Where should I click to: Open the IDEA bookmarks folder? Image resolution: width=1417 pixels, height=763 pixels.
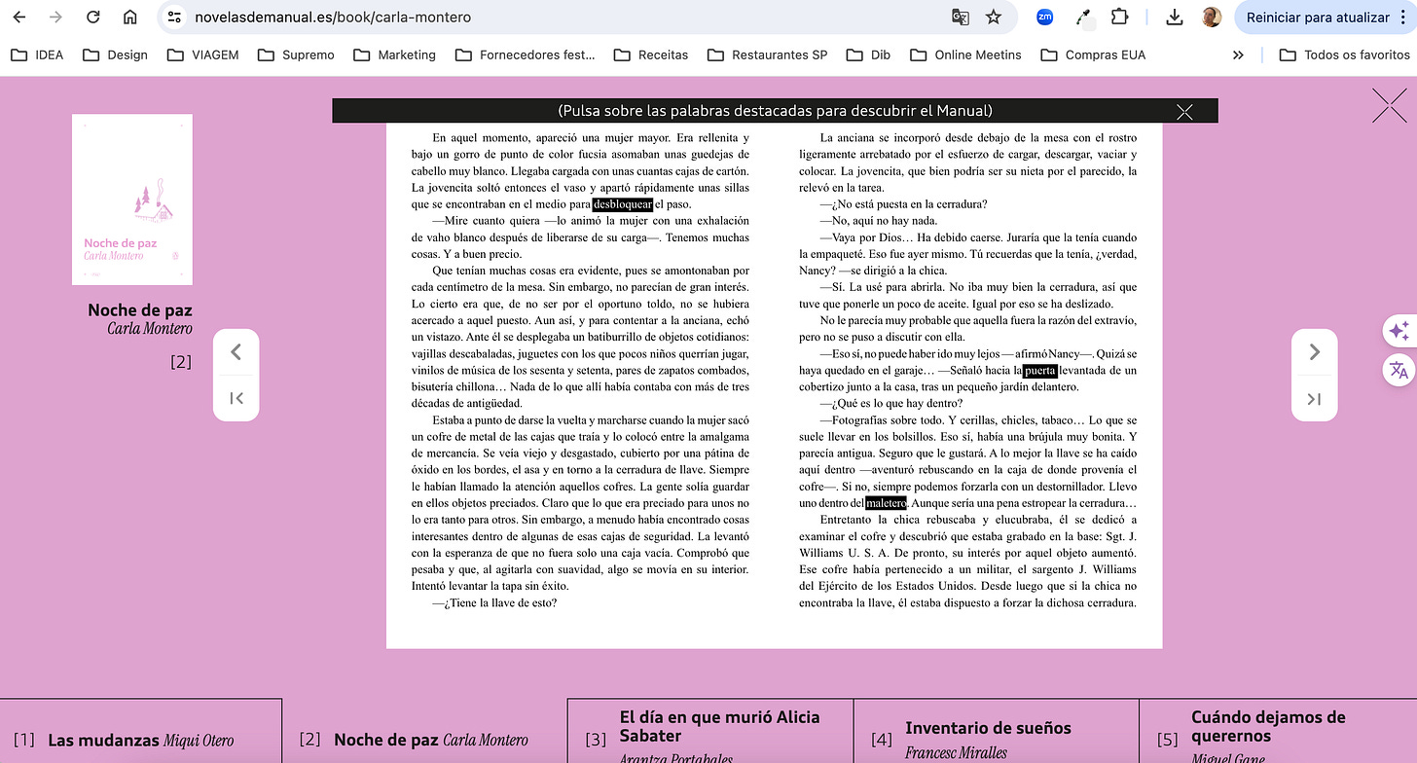click(37, 54)
